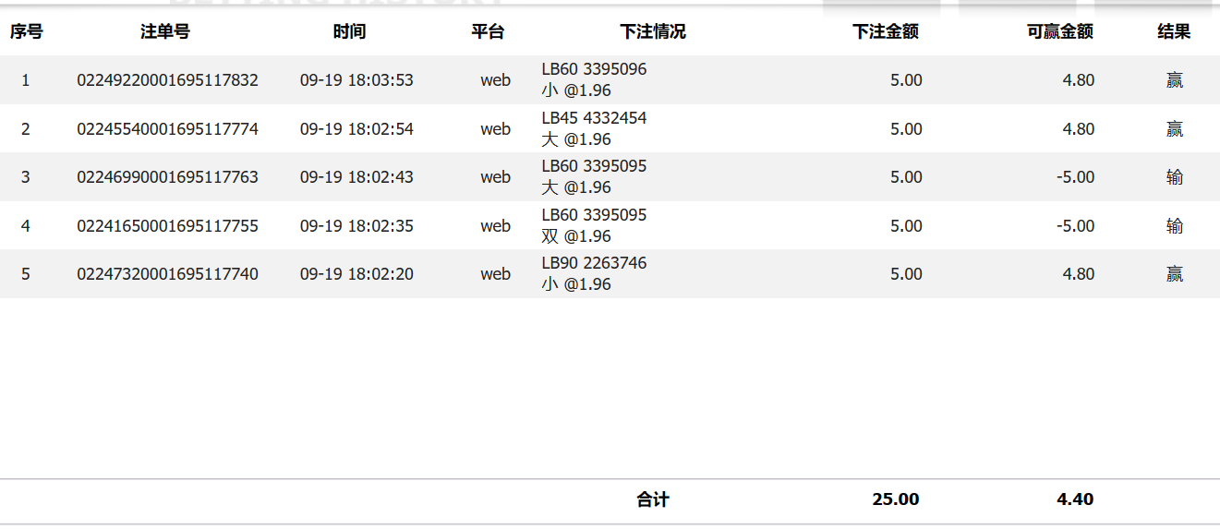Click the 时间 column header
This screenshot has width=1220, height=529.
[349, 32]
